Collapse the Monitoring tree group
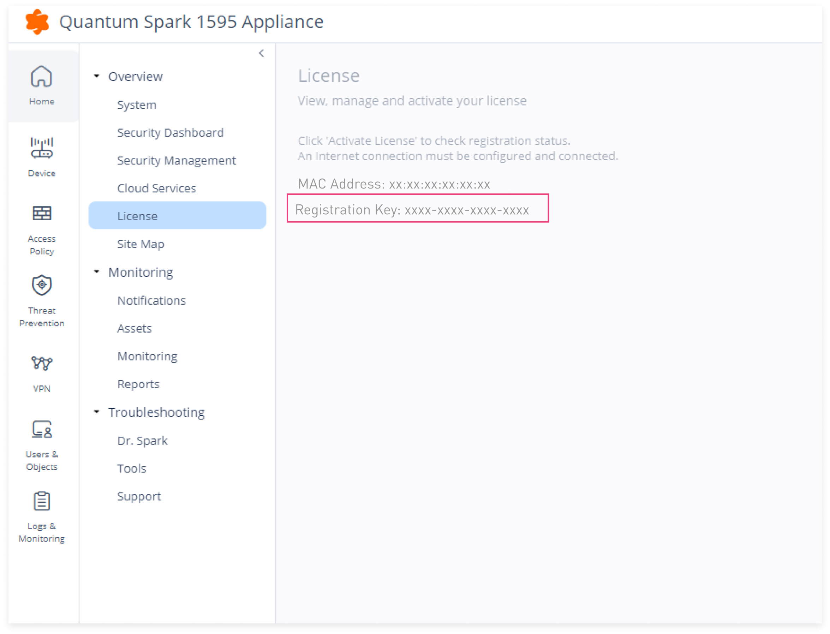The image size is (830, 634). [x=97, y=272]
